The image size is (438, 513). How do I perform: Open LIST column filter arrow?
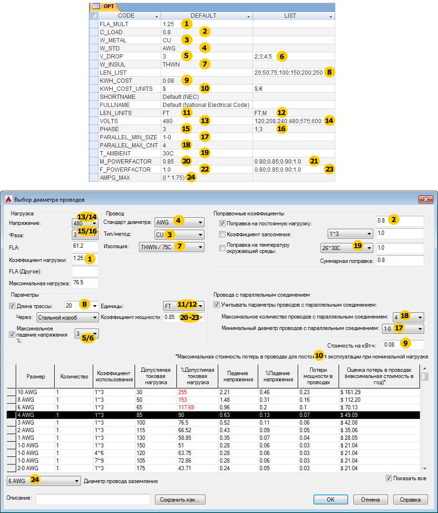[331, 16]
